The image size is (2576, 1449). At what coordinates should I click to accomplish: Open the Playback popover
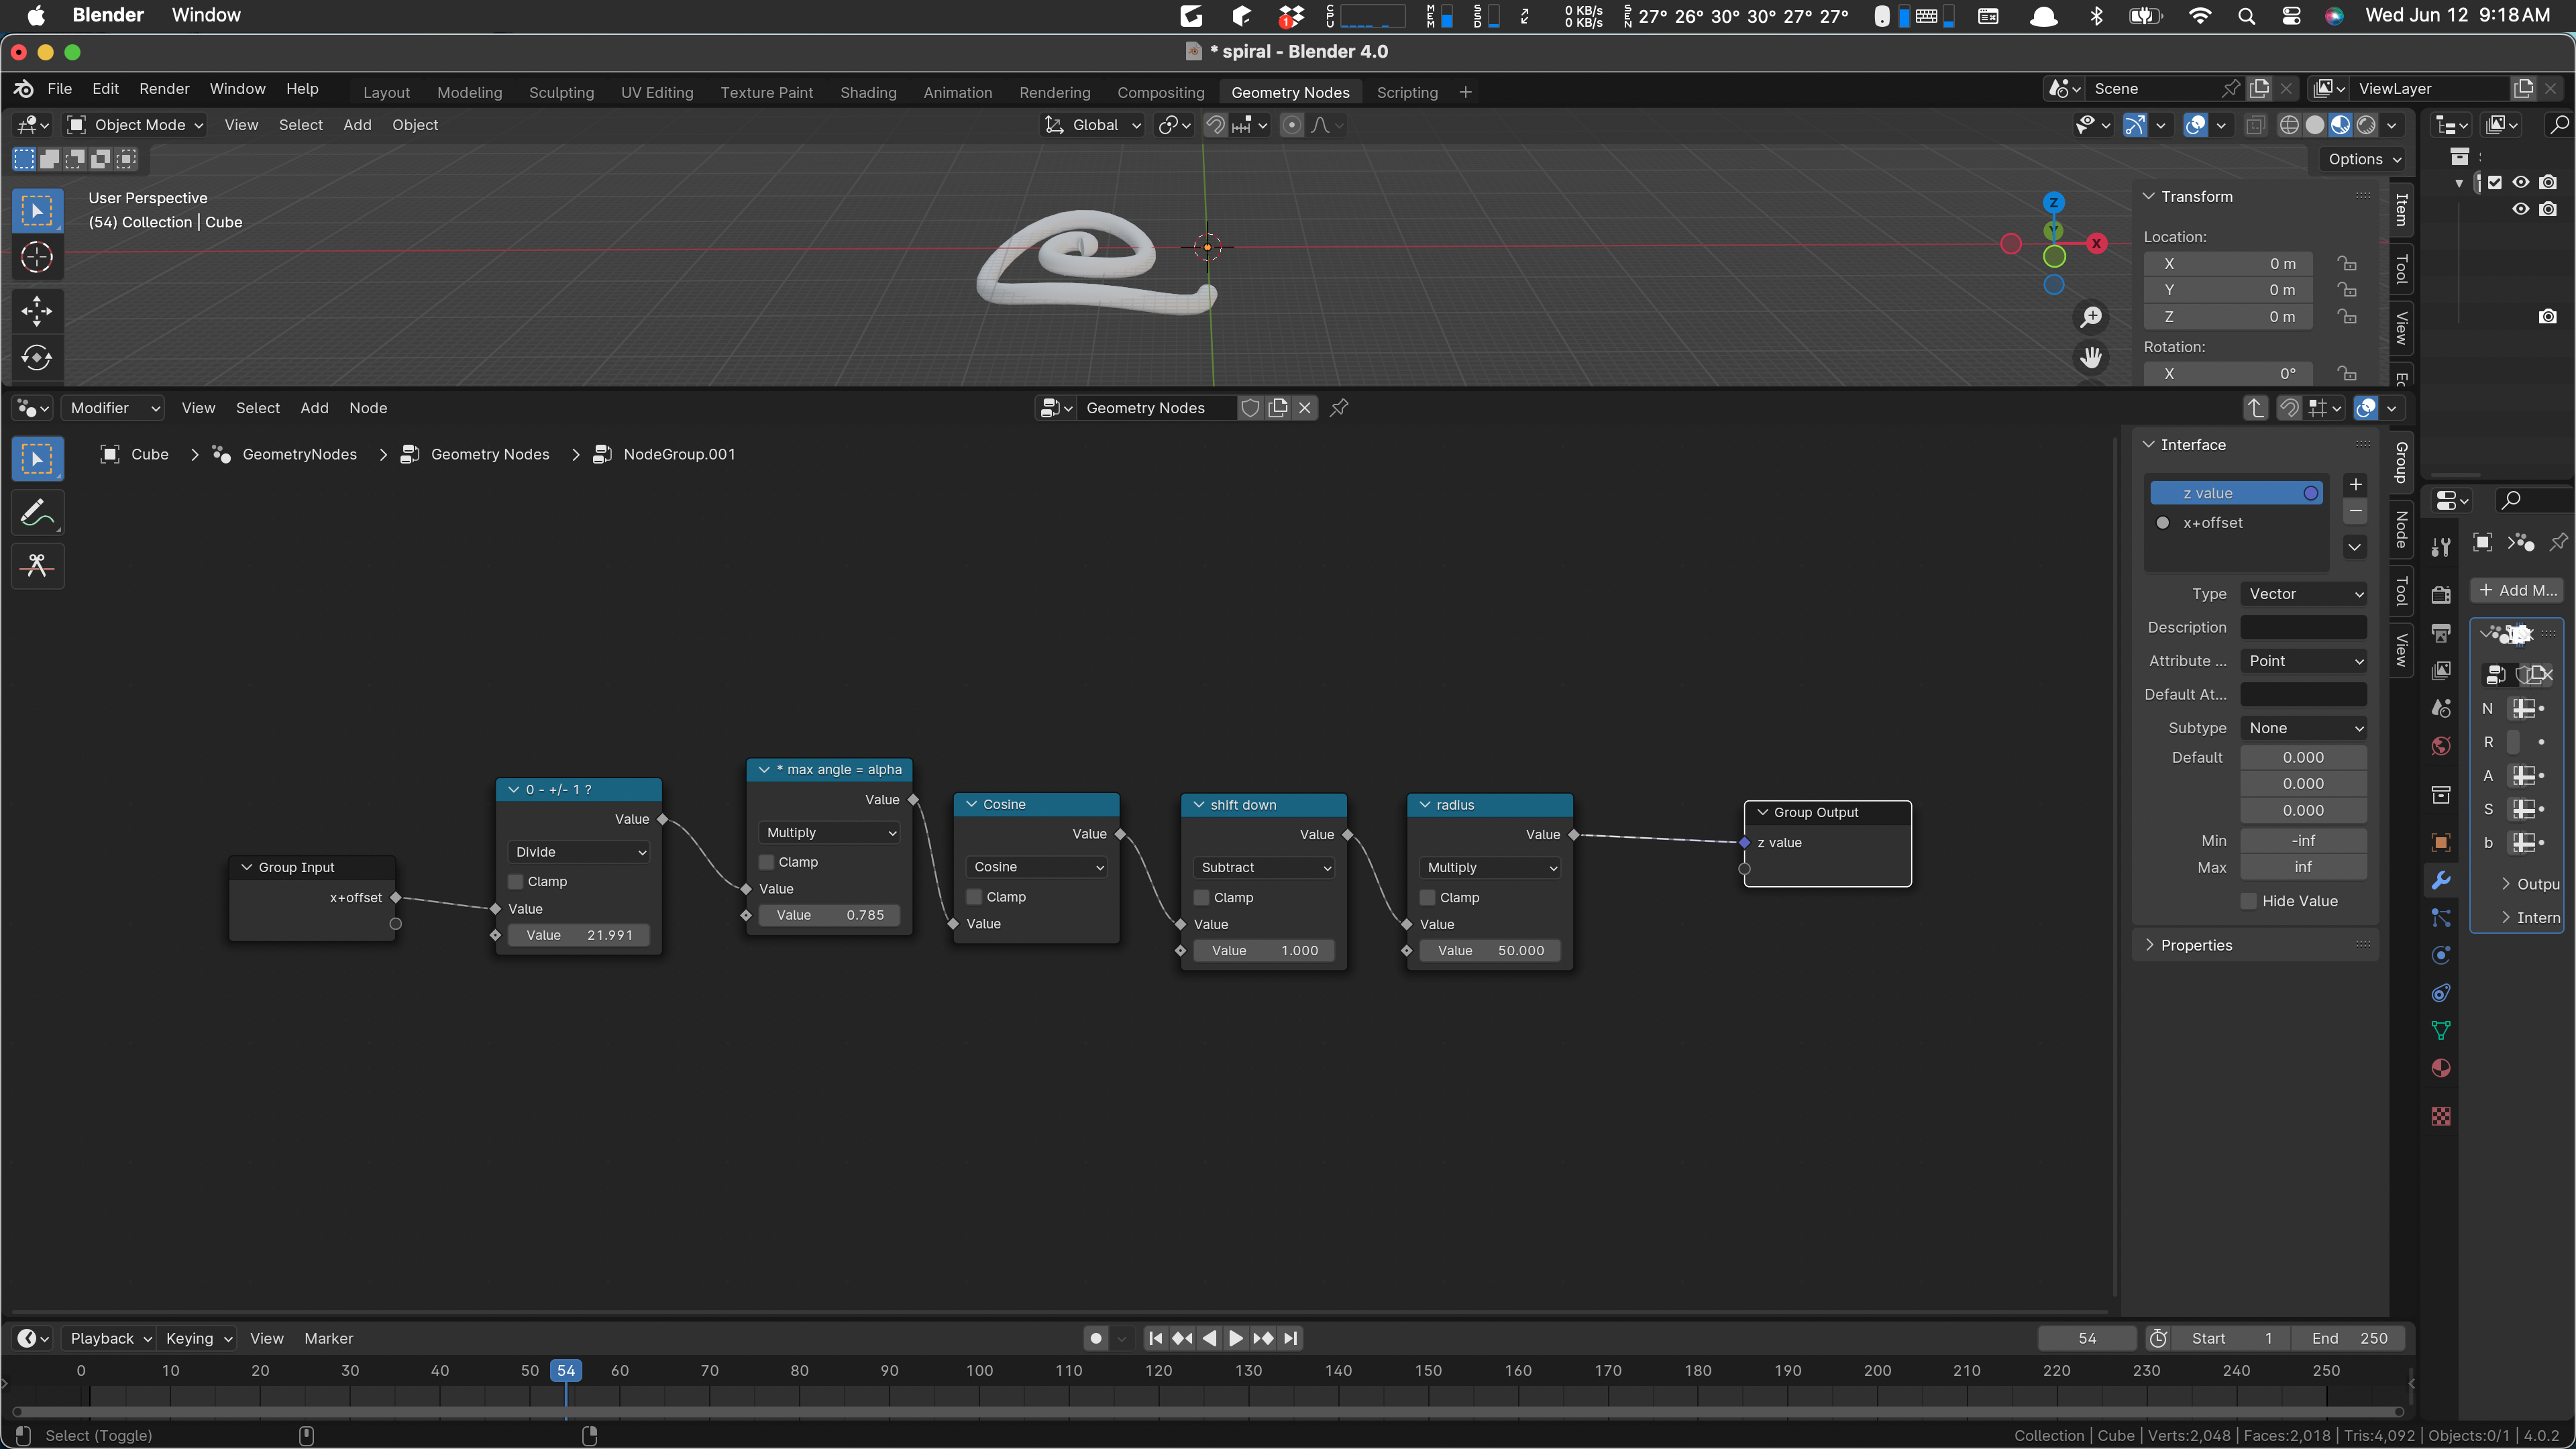pyautogui.click(x=109, y=1338)
